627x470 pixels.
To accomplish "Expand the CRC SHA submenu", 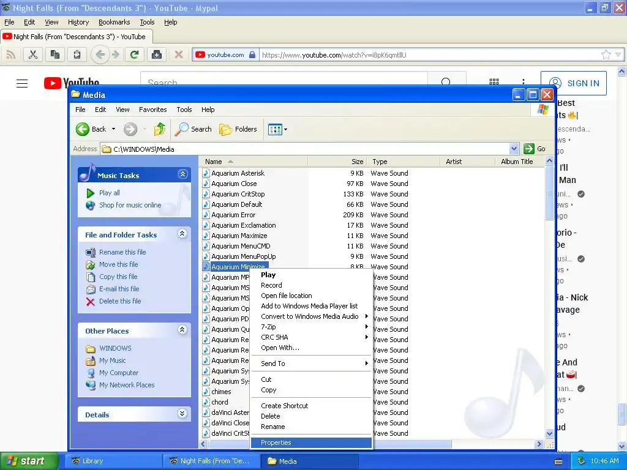I will click(310, 337).
